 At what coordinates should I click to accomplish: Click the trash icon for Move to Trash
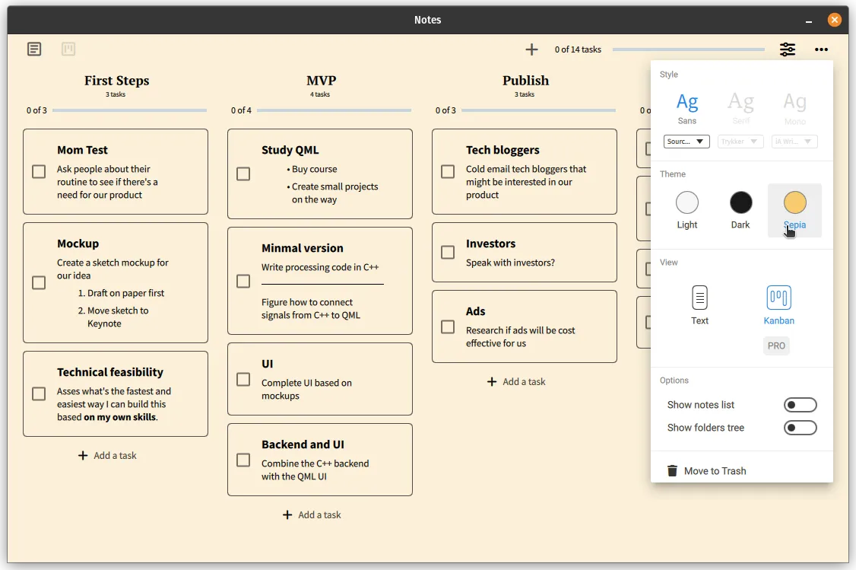click(x=672, y=471)
